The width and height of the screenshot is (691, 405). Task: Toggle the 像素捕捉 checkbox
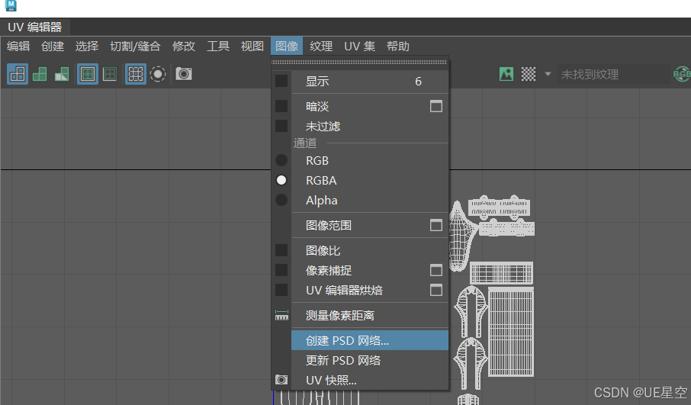click(281, 270)
